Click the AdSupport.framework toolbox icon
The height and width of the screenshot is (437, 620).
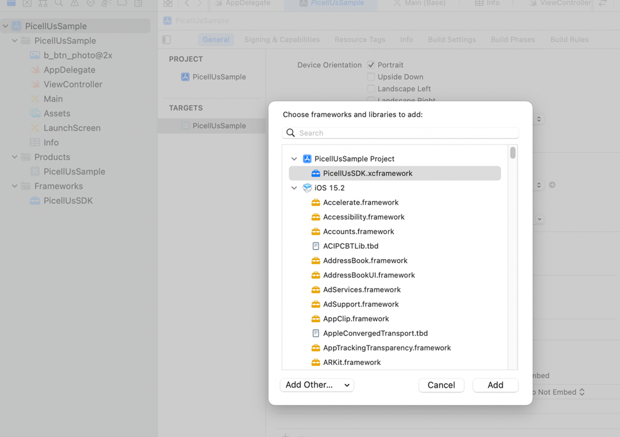[x=316, y=304]
